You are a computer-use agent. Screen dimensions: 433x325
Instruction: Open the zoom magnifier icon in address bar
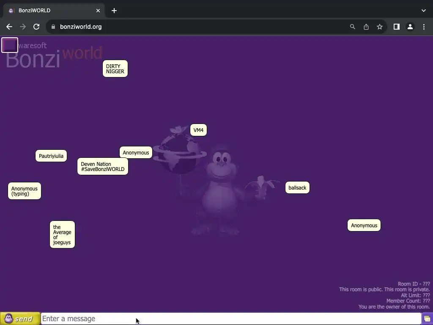352,27
